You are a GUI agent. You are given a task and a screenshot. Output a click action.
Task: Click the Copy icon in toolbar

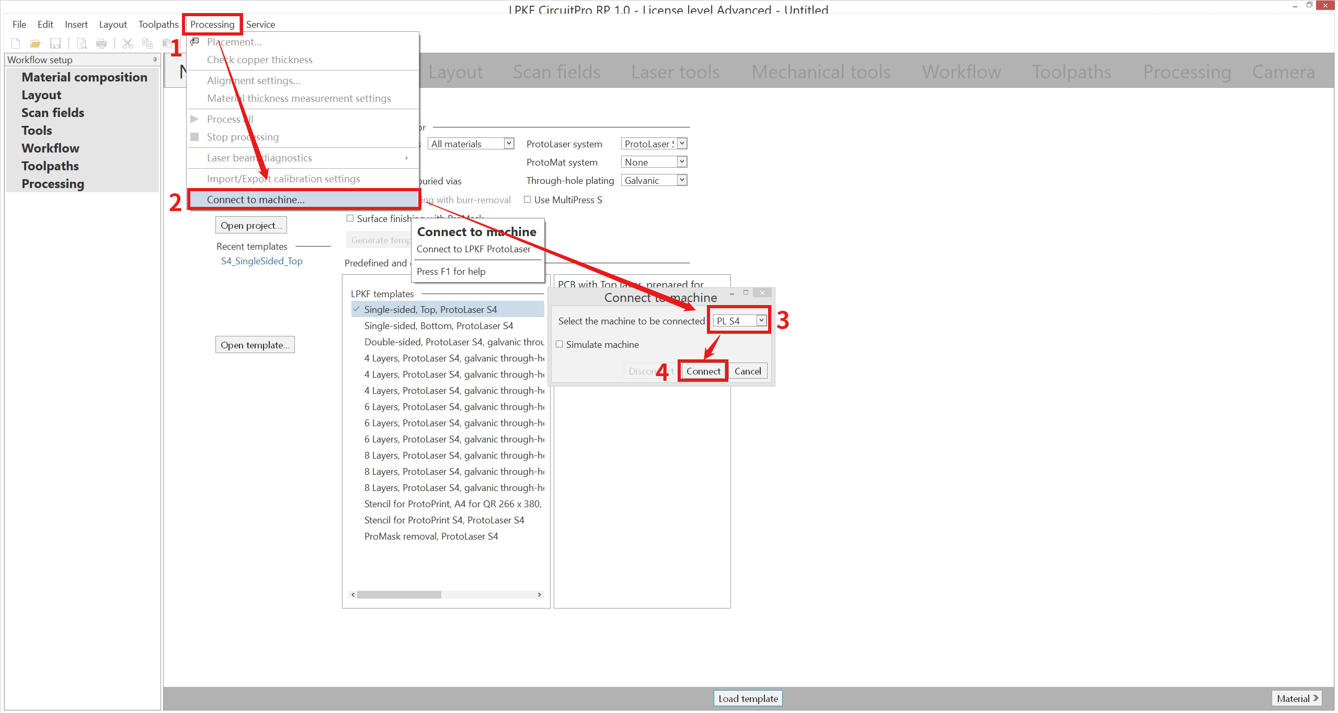tap(147, 43)
